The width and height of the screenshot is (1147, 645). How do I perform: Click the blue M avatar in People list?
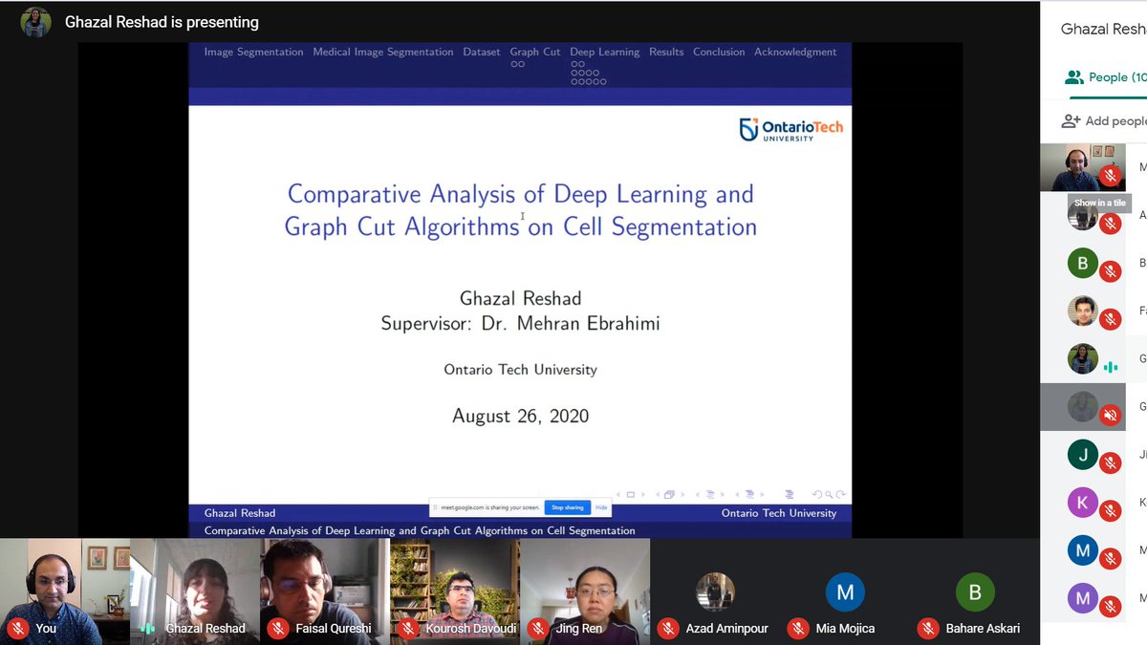(1083, 550)
